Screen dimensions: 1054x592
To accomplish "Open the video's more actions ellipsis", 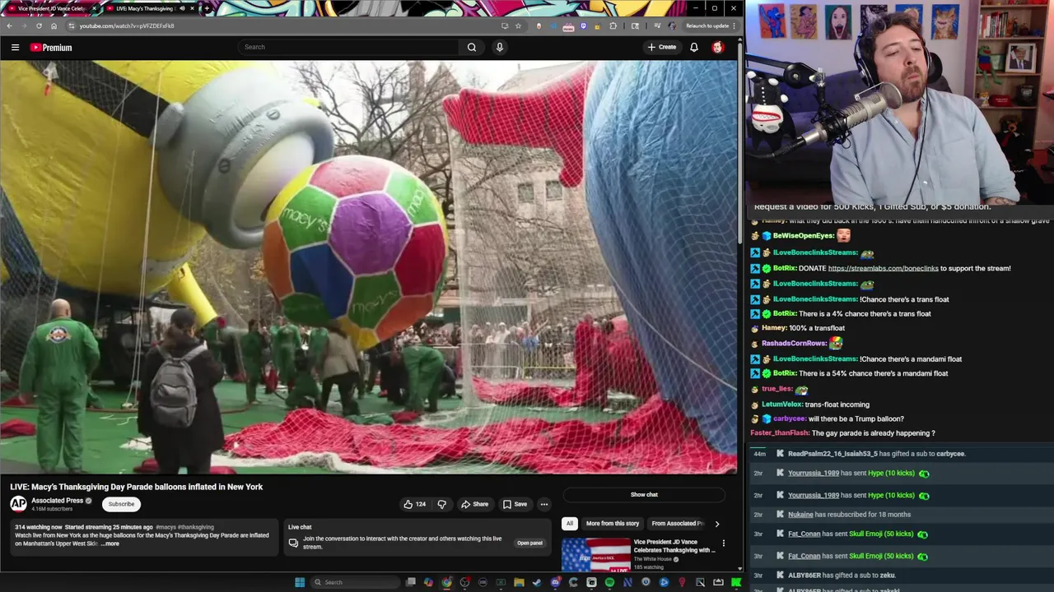I will point(543,504).
